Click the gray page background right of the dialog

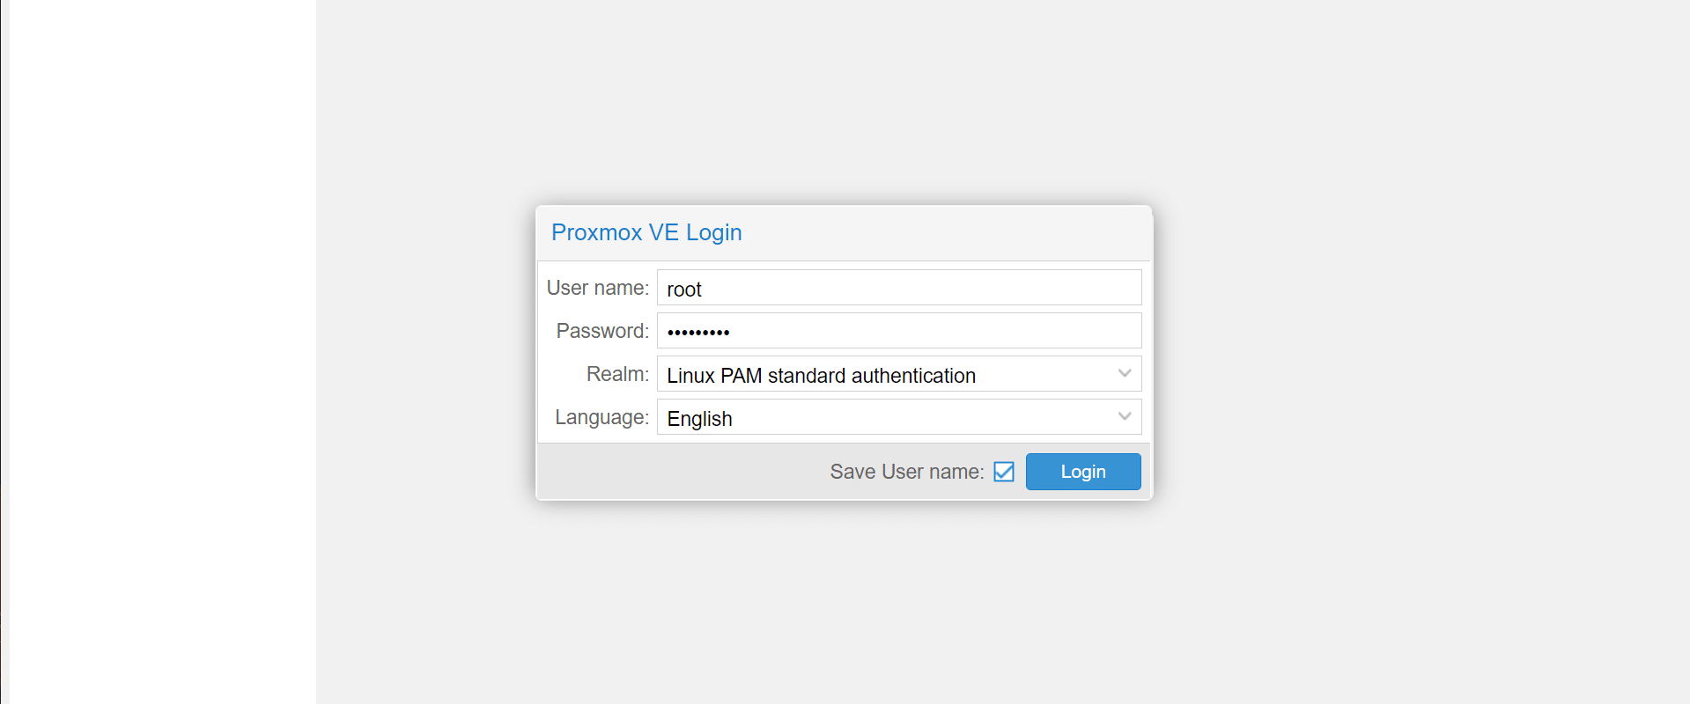(1409, 352)
